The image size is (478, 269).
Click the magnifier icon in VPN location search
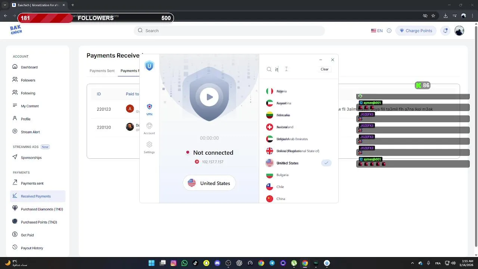click(269, 69)
